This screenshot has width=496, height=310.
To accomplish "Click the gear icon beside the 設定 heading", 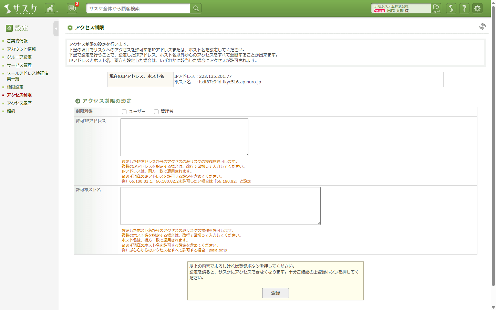I will (x=9, y=28).
